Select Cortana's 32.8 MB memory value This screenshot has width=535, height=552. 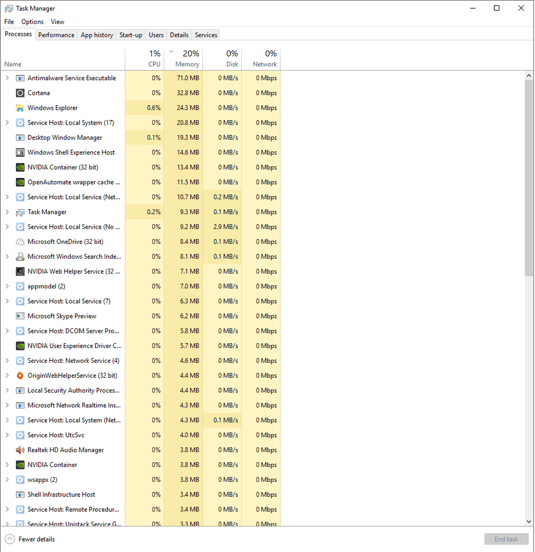click(188, 93)
